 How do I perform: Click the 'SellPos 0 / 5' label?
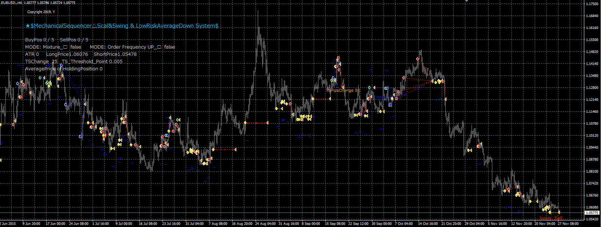click(74, 40)
